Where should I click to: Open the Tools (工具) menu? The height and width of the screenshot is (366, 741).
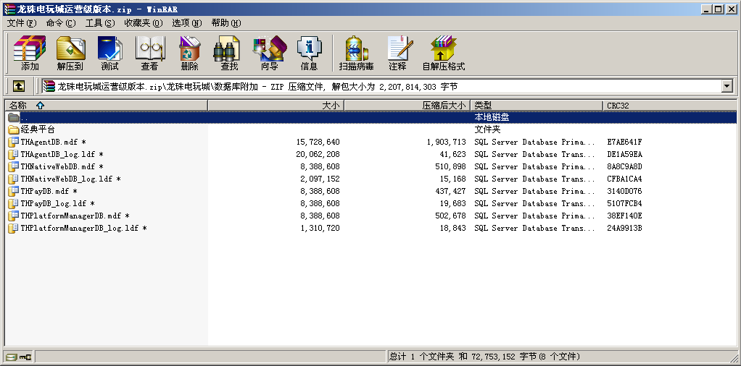[99, 23]
